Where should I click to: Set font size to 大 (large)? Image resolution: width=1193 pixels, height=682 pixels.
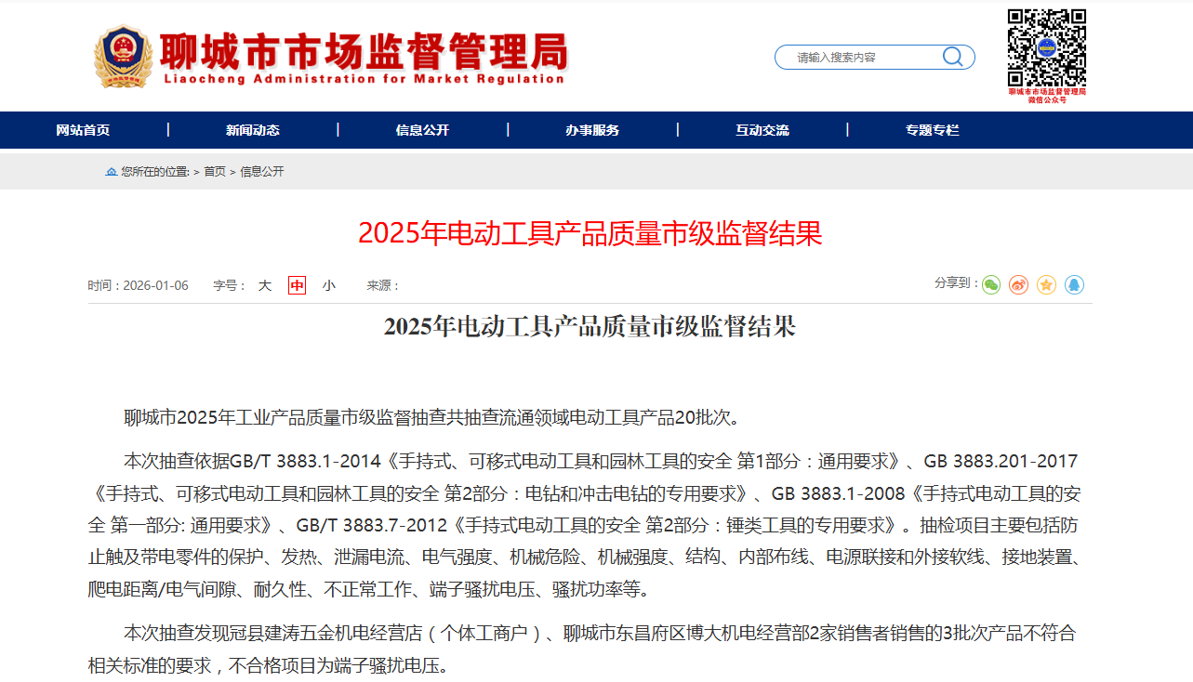pos(265,285)
